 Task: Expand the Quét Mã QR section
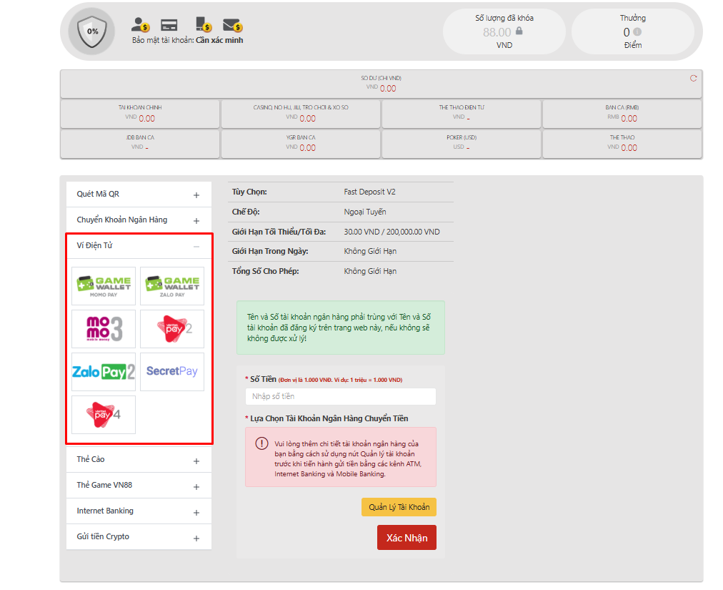[139, 195]
